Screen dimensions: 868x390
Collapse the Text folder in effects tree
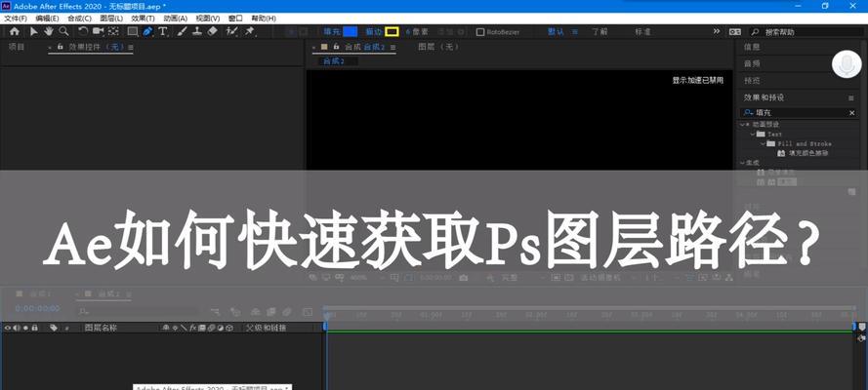[753, 134]
